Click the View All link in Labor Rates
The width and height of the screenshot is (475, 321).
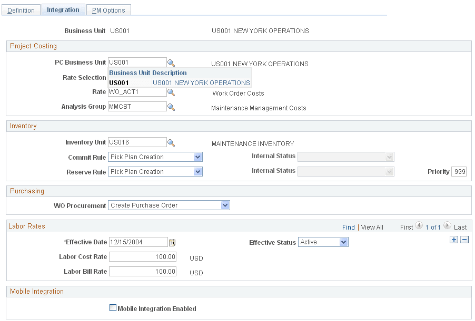[372, 227]
